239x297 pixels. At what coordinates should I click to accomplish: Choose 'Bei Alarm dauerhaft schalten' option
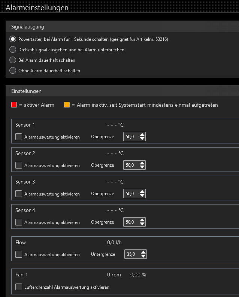point(13,60)
